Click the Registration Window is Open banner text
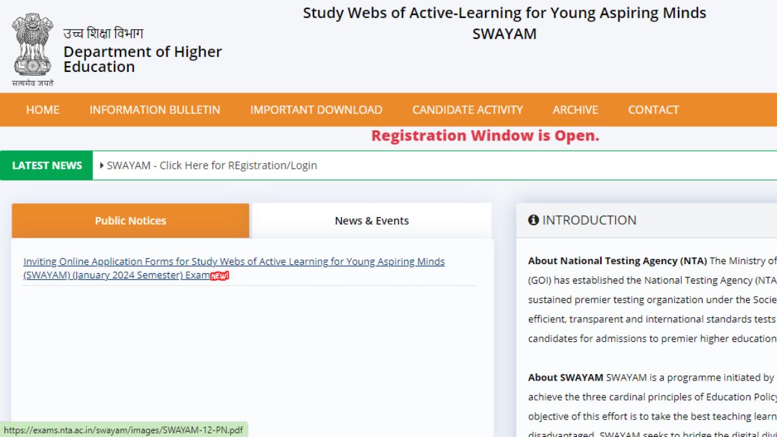This screenshot has width=777, height=437. point(485,136)
